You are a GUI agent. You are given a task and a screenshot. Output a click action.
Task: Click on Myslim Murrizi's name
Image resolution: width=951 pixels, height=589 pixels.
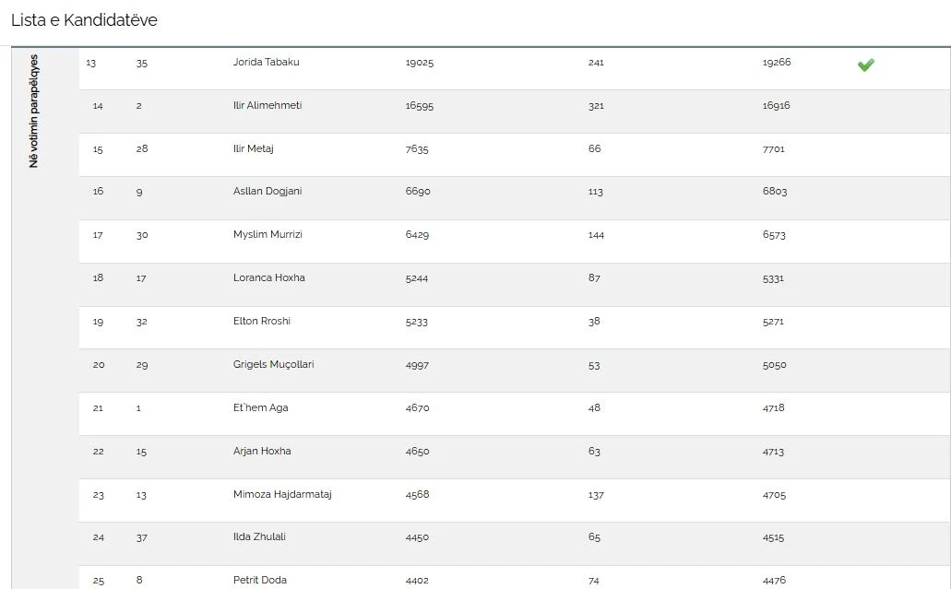(x=267, y=235)
